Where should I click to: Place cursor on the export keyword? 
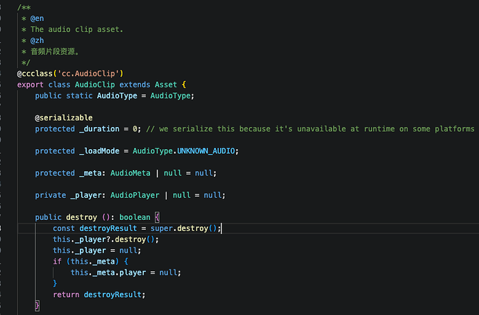coord(31,84)
